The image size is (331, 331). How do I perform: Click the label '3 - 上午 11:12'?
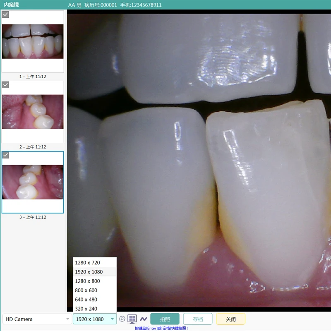[x=33, y=217]
